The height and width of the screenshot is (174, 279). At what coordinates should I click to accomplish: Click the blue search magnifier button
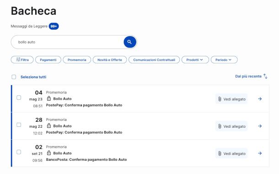click(x=130, y=42)
